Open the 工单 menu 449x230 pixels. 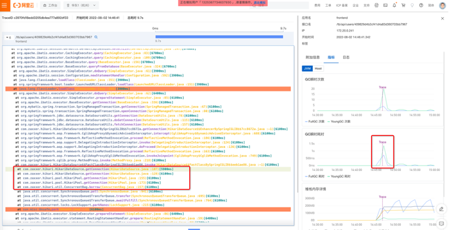tap(328, 5)
